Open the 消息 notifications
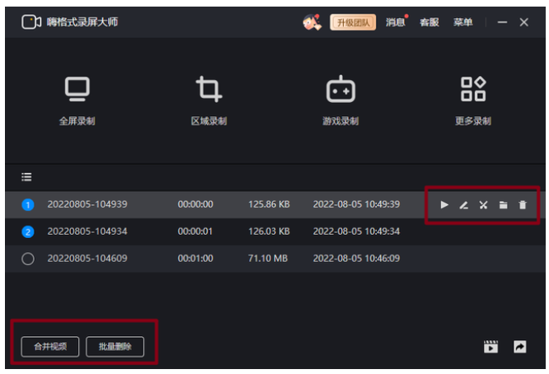This screenshot has height=374, width=549. (x=396, y=22)
